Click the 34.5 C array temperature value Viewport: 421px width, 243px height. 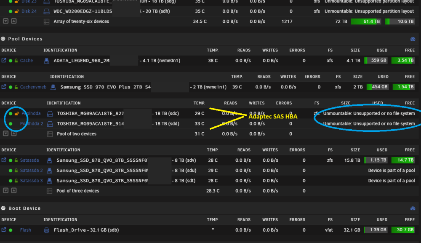pos(200,21)
